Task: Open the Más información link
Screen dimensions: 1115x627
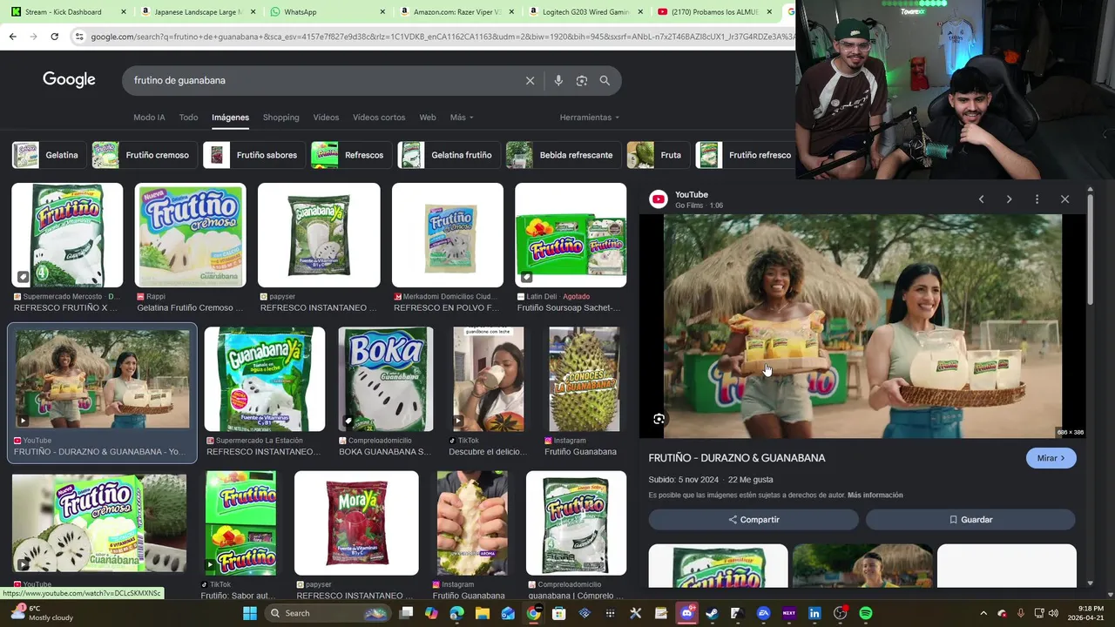Action: pos(875,496)
